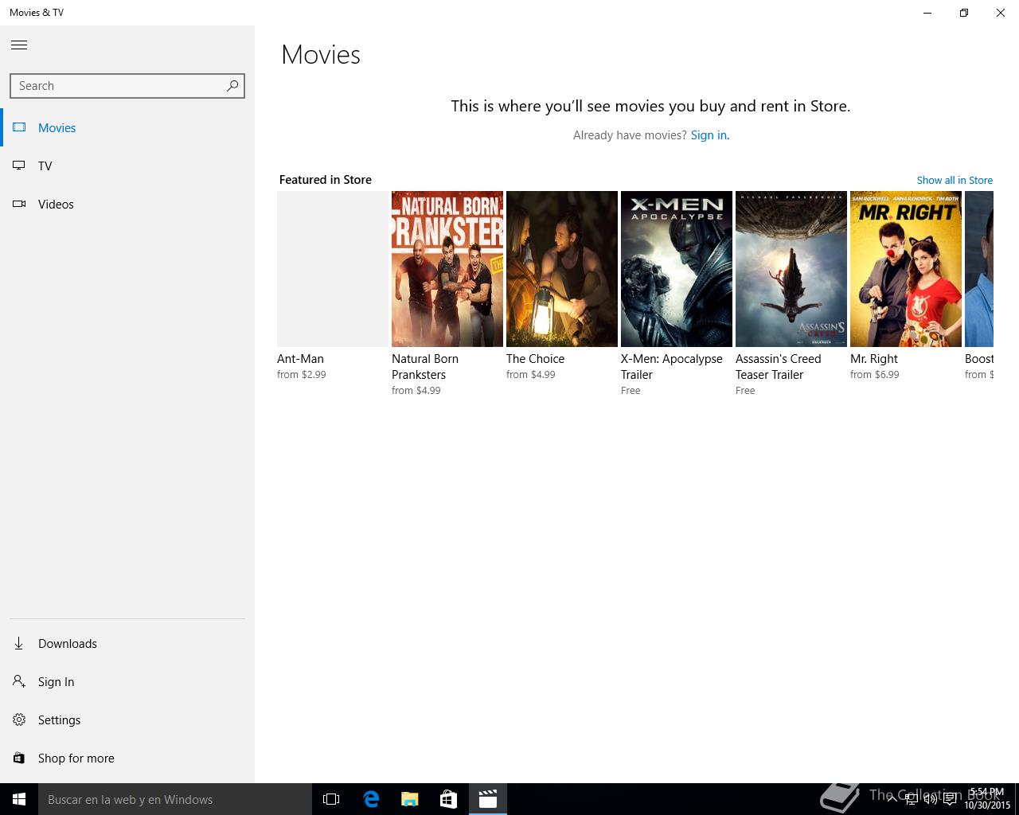Click the Downloads arrow icon
This screenshot has width=1019, height=815.
pos(19,643)
